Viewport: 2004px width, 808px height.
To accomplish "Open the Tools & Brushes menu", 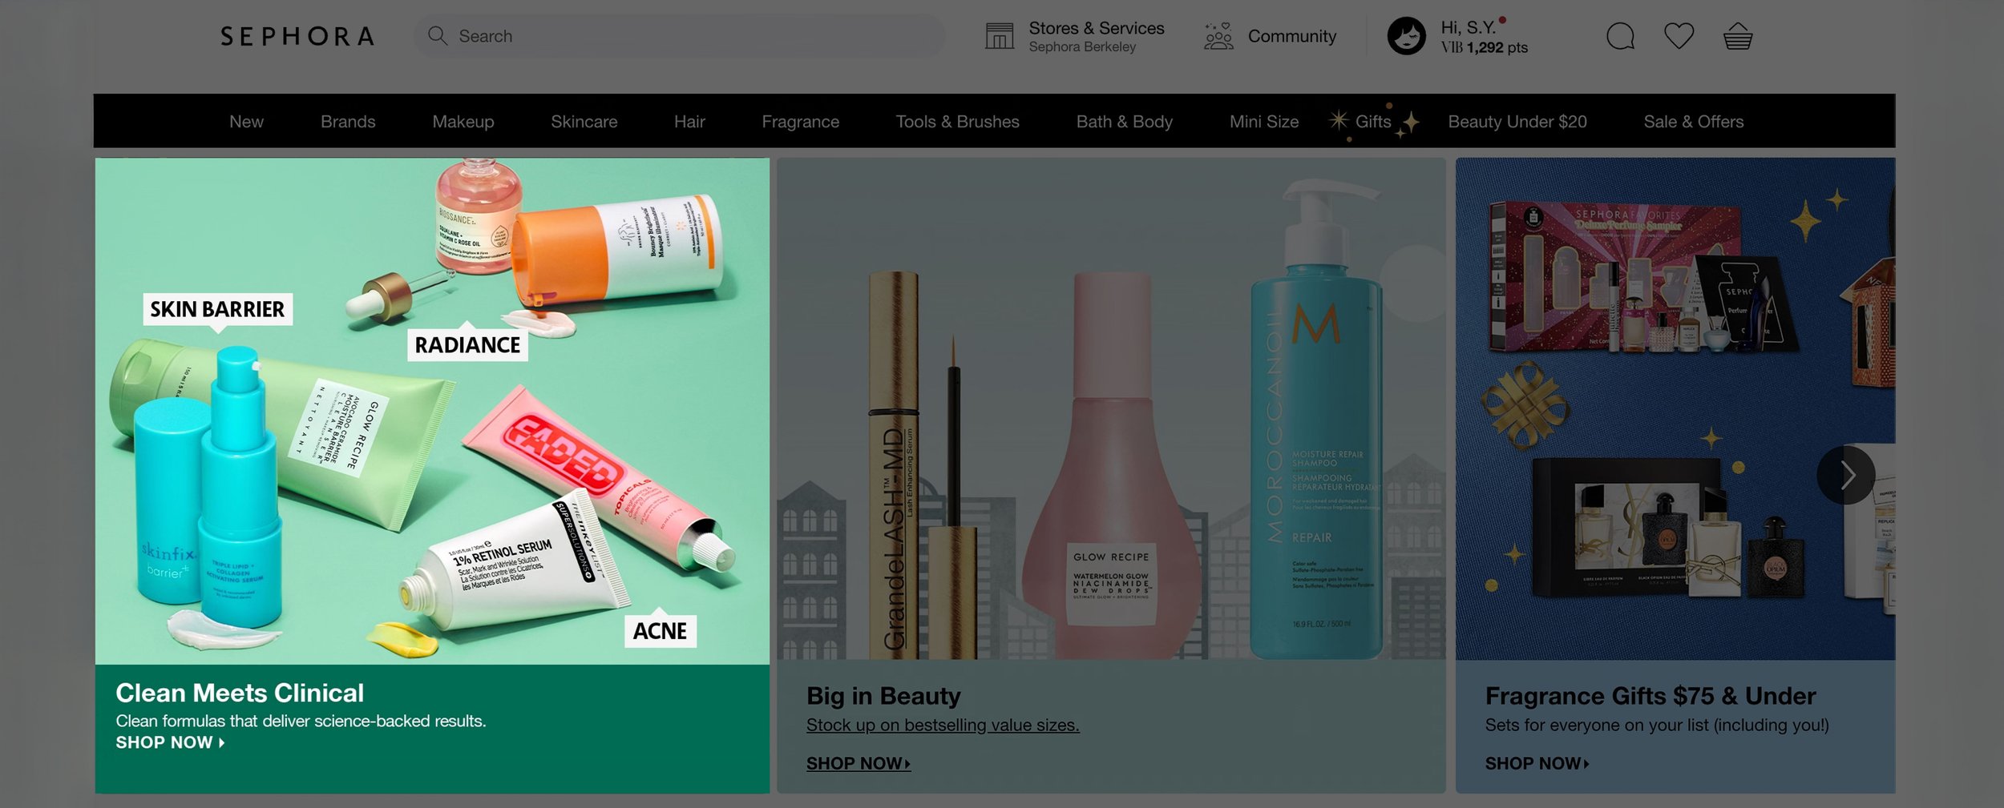I will point(958,122).
